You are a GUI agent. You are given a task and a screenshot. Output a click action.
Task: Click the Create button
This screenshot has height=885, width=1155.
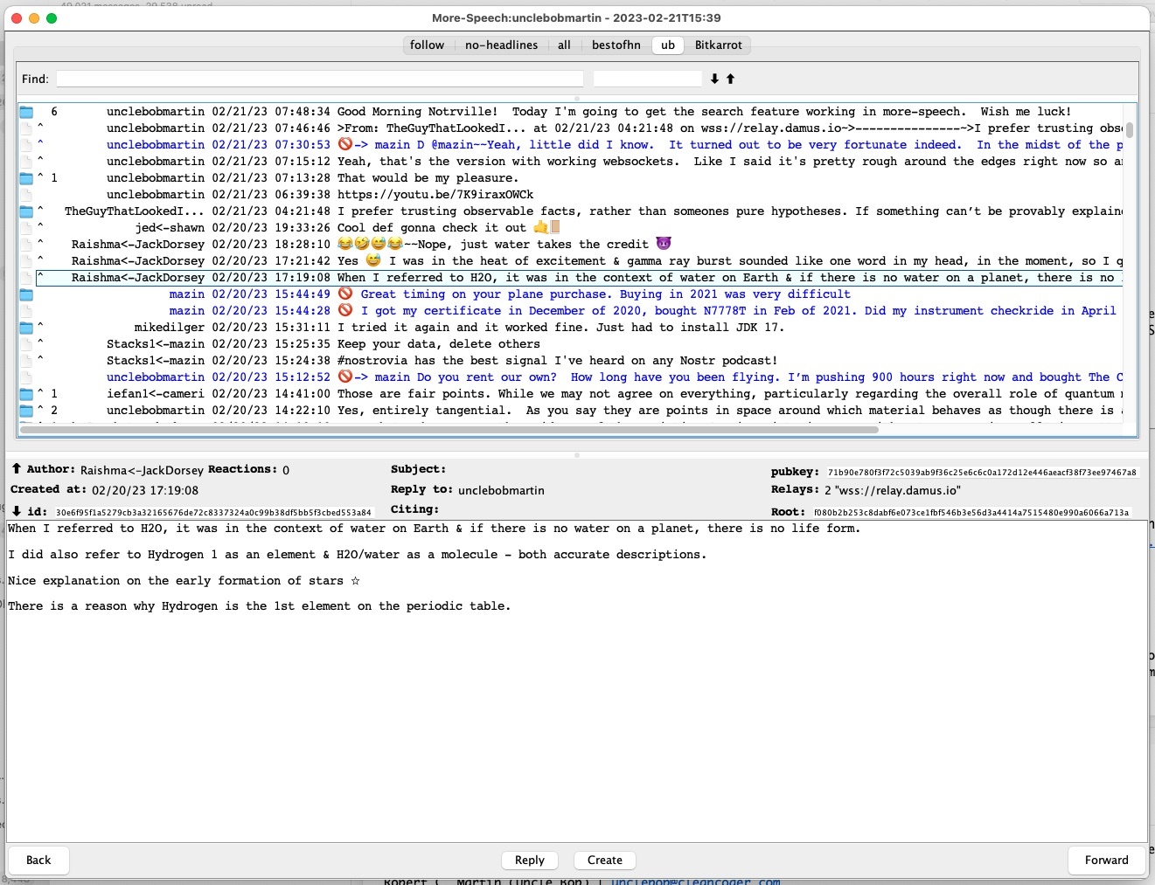point(605,861)
